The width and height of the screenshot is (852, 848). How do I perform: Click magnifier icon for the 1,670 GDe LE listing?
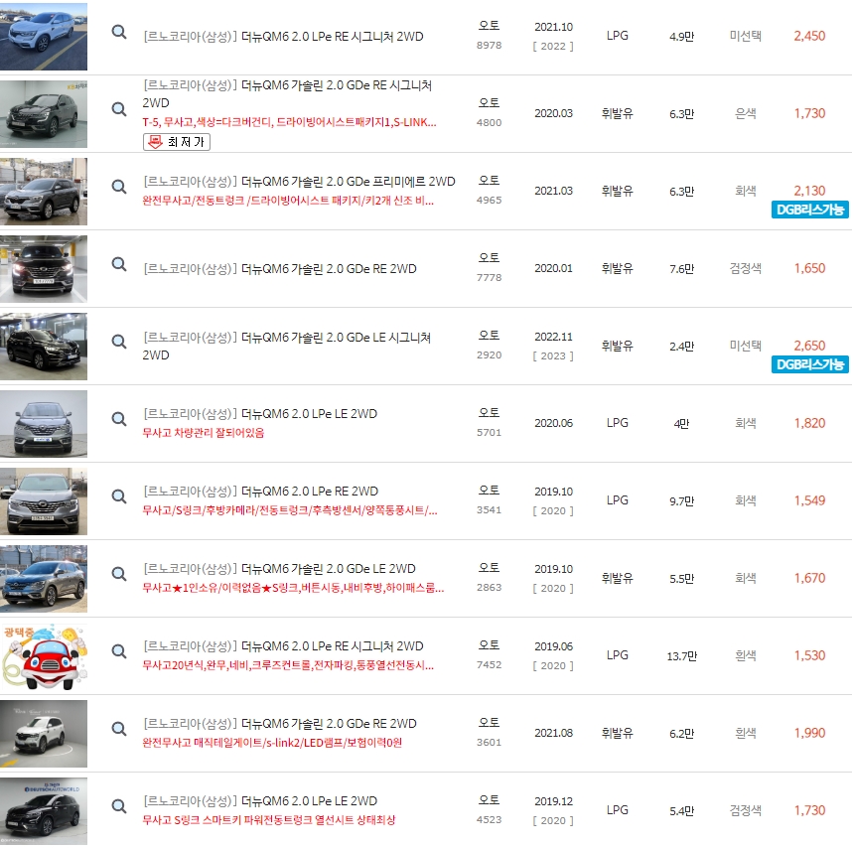click(119, 574)
